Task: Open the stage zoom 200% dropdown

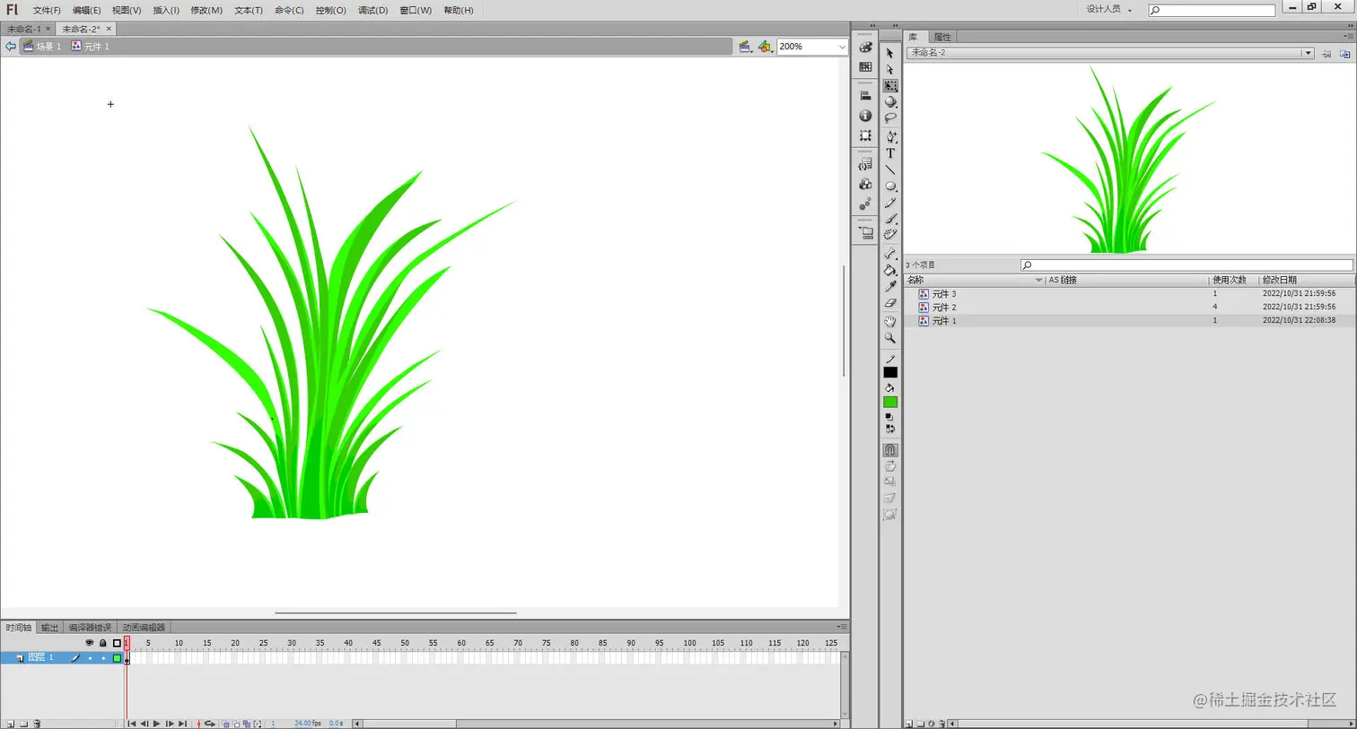Action: [844, 47]
